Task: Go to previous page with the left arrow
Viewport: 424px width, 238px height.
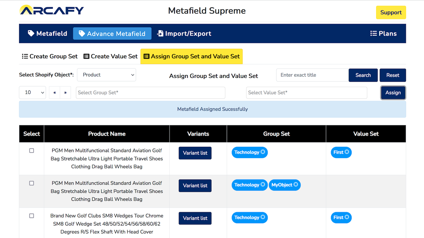Action: point(55,93)
